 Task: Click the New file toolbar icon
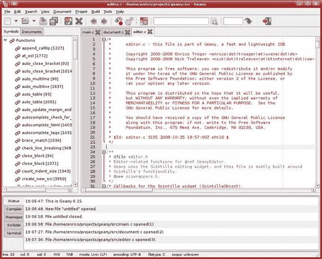(8, 21)
